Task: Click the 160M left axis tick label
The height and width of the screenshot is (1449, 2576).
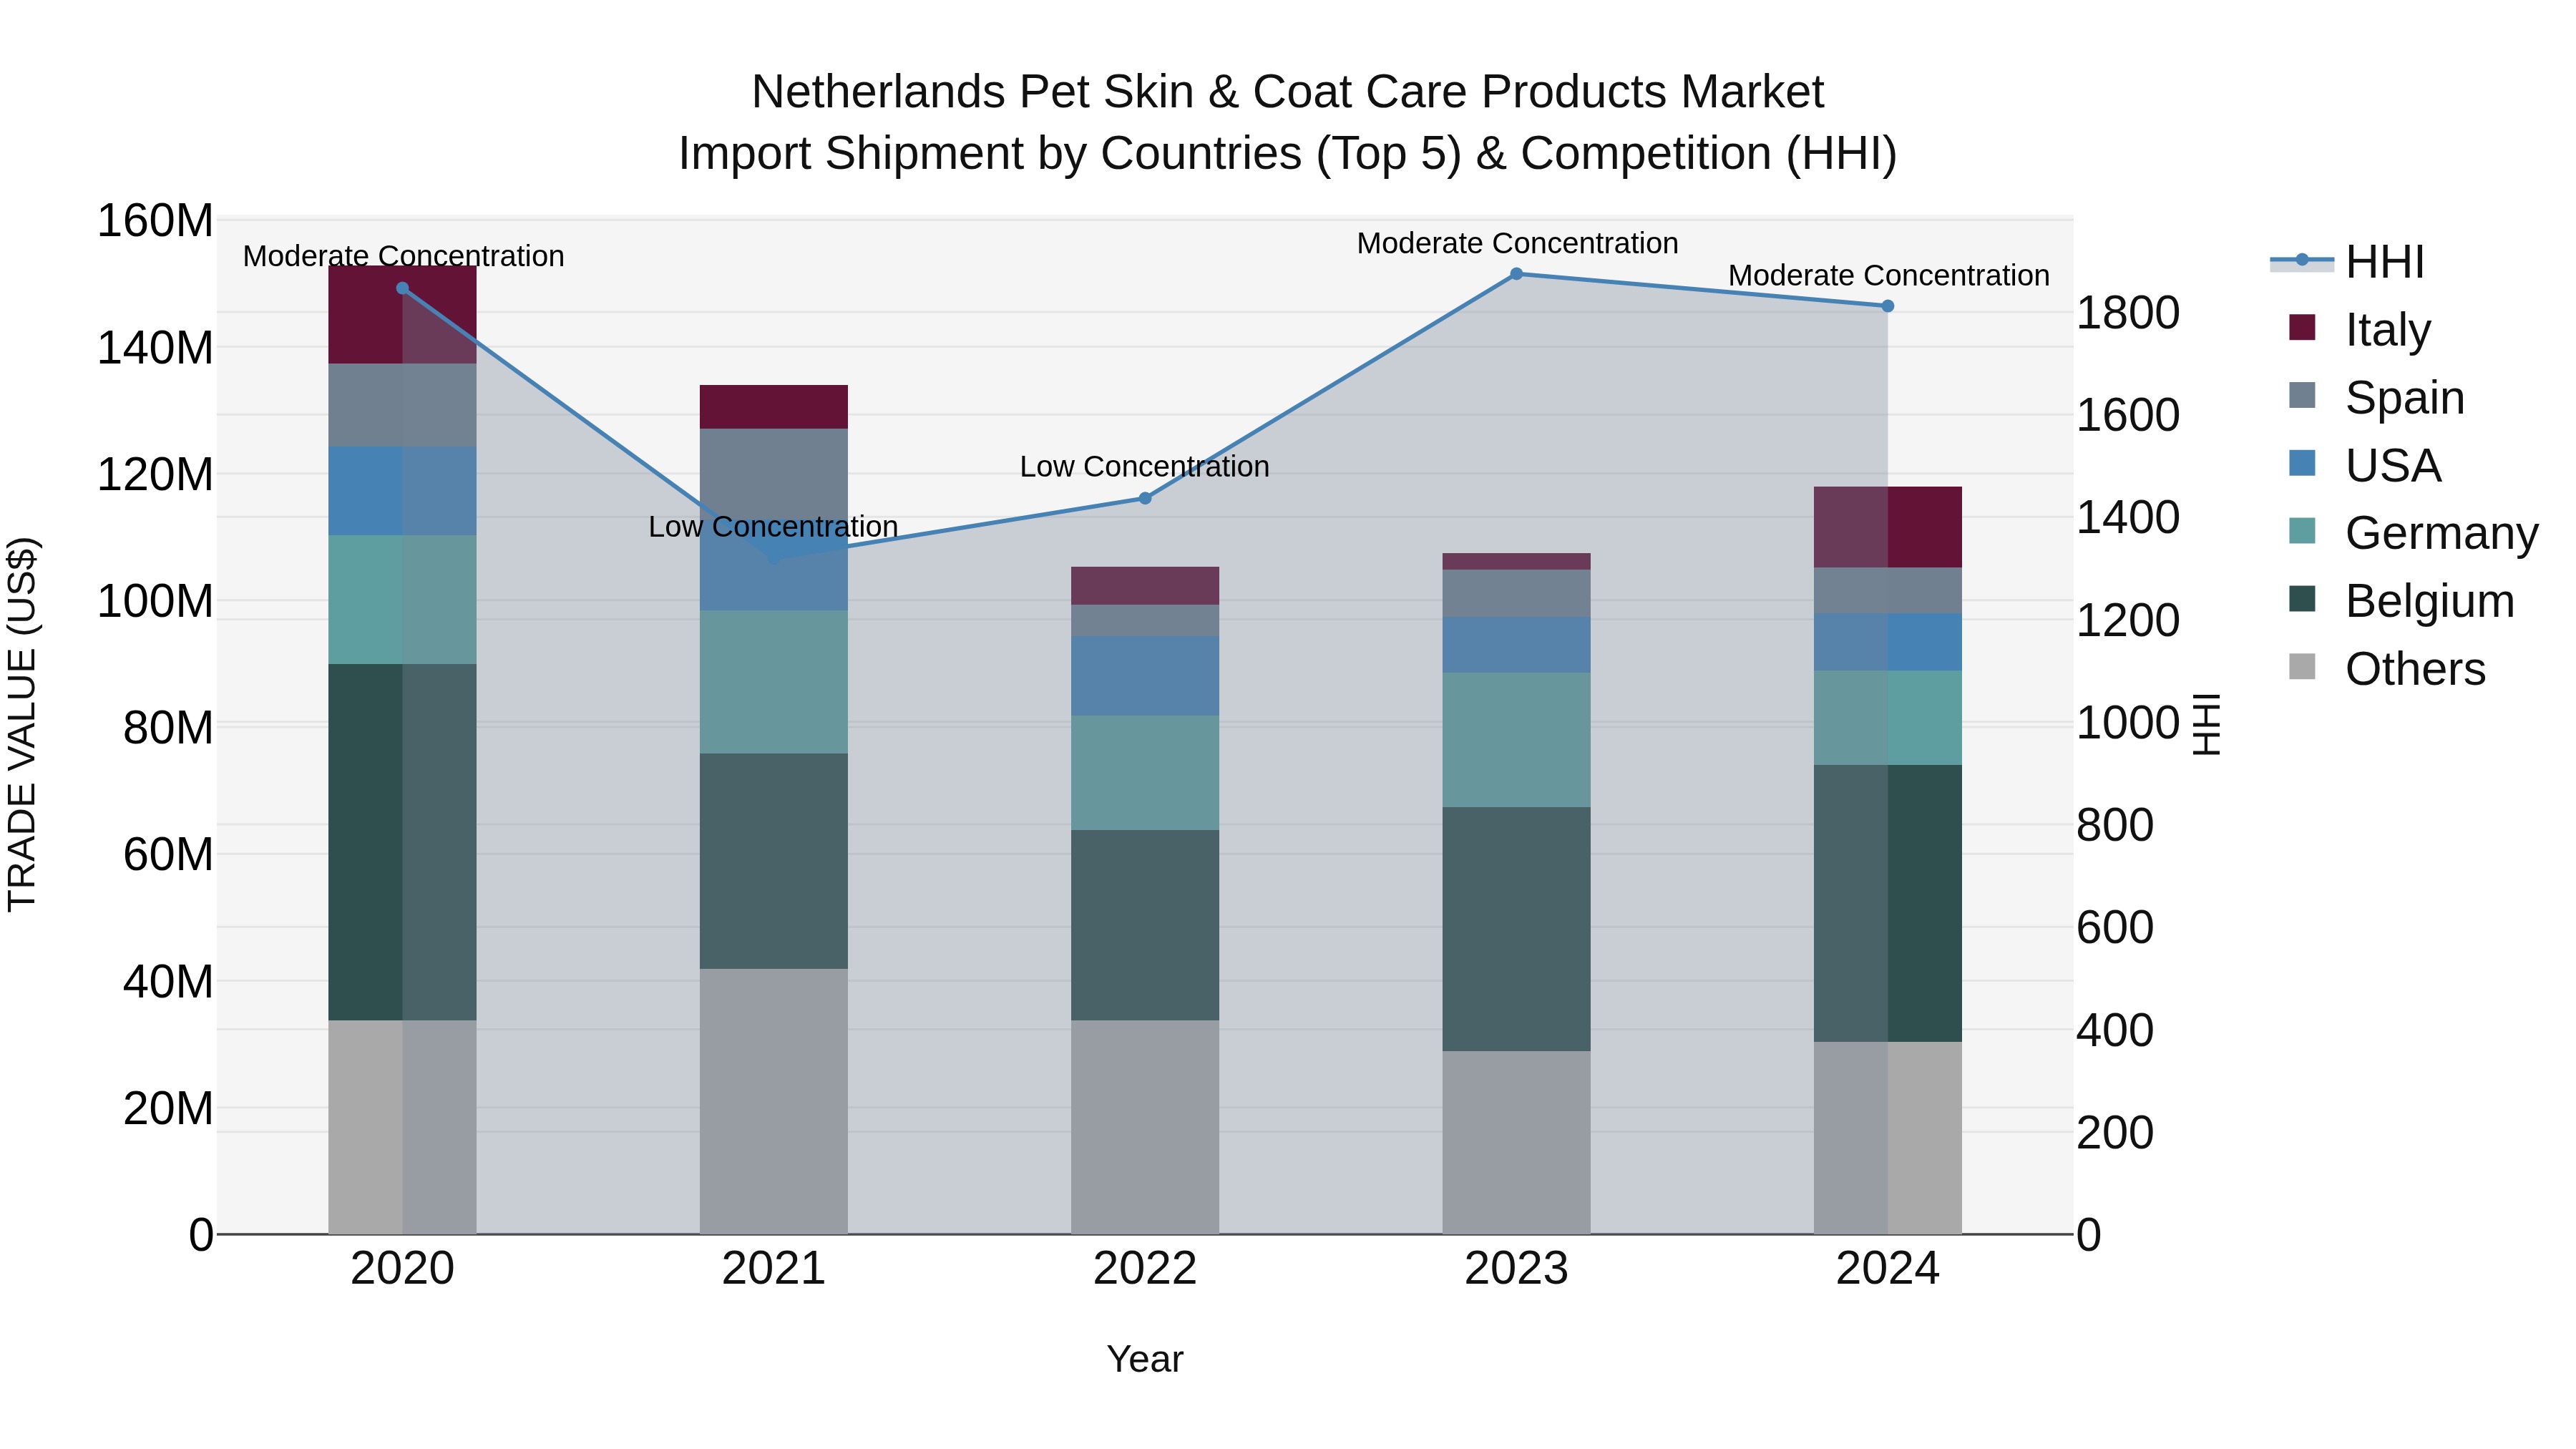Action: (x=155, y=221)
